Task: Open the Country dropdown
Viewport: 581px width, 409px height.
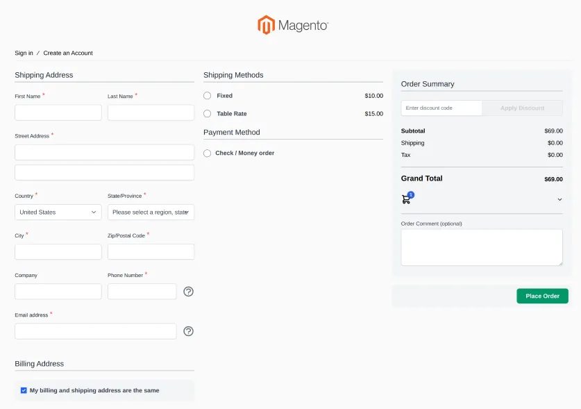Action: pos(58,212)
